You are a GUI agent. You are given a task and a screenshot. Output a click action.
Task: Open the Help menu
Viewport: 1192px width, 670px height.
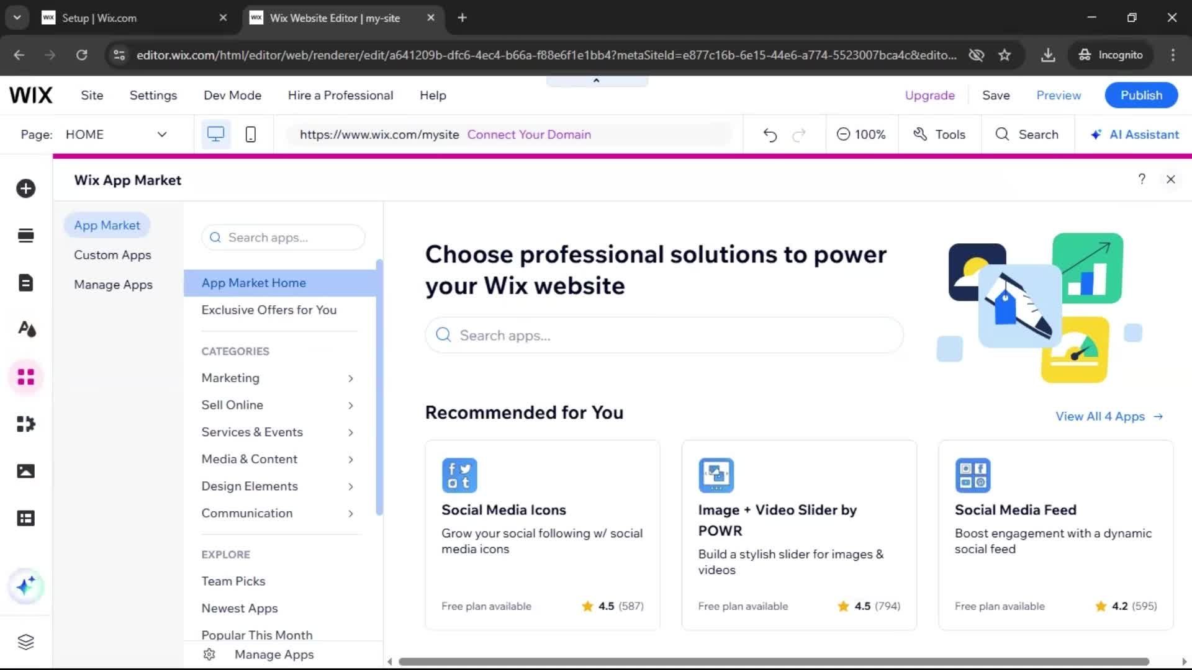click(433, 96)
